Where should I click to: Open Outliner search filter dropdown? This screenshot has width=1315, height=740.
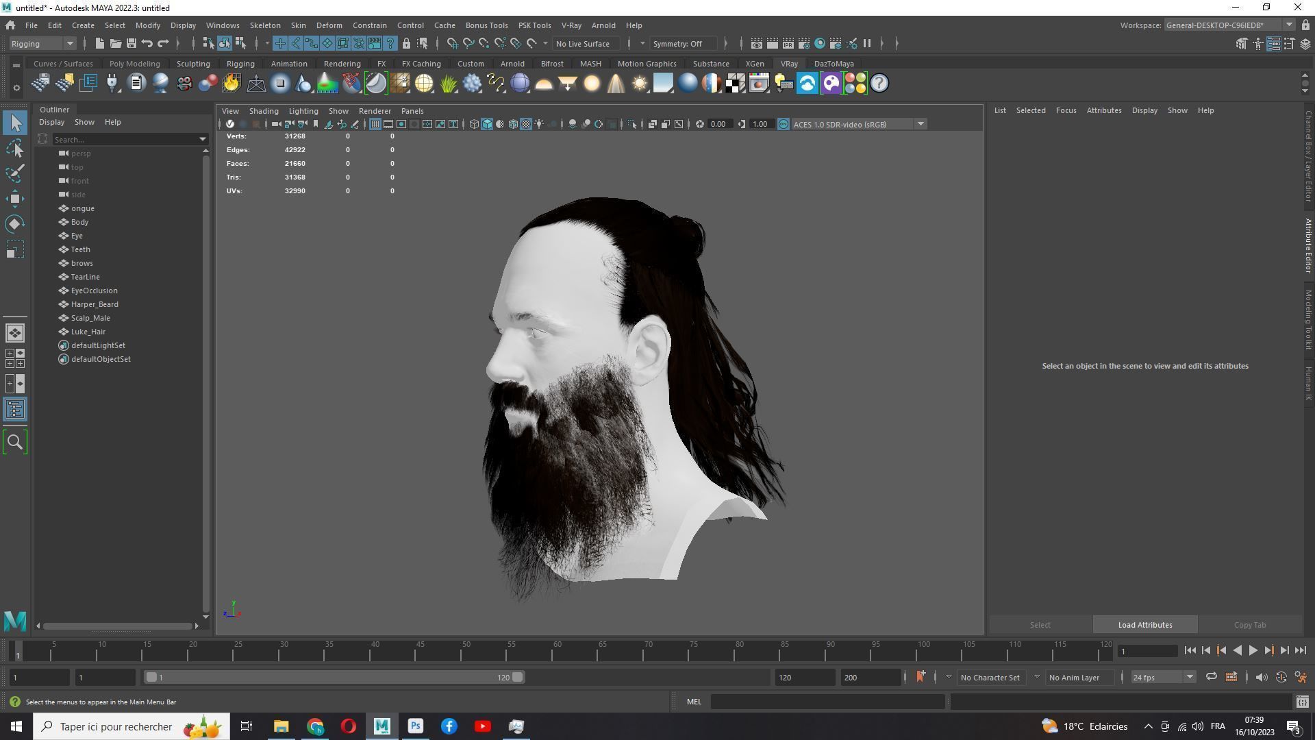(203, 139)
